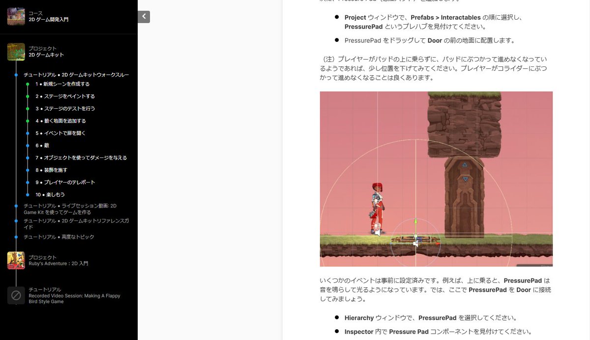Click the green progress dot for step 1

pos(28,84)
